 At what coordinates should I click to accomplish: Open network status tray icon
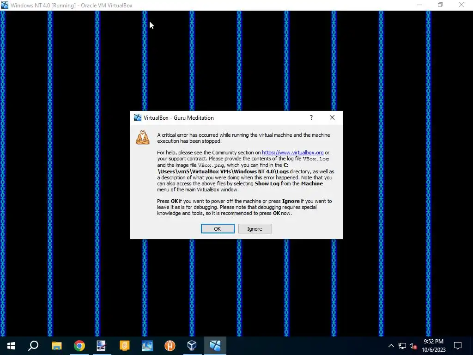tap(402, 346)
